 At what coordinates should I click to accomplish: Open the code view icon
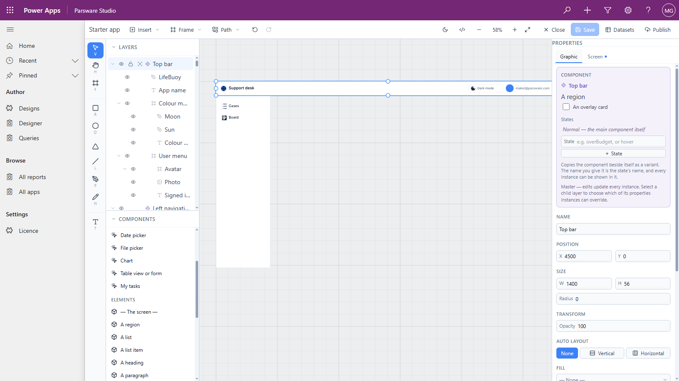pos(462,30)
